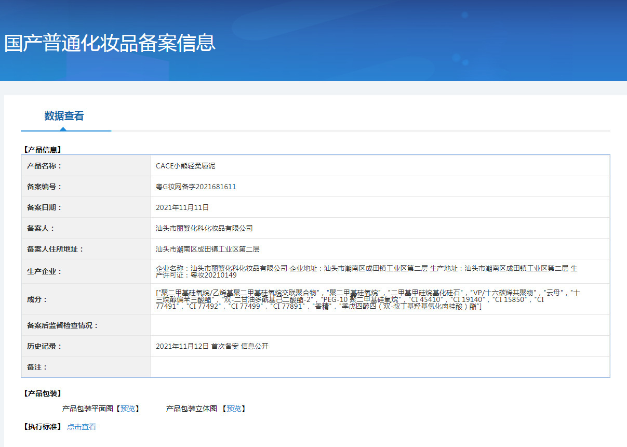Click the 产品包装立体图 label
This screenshot has height=447, width=627.
click(192, 409)
